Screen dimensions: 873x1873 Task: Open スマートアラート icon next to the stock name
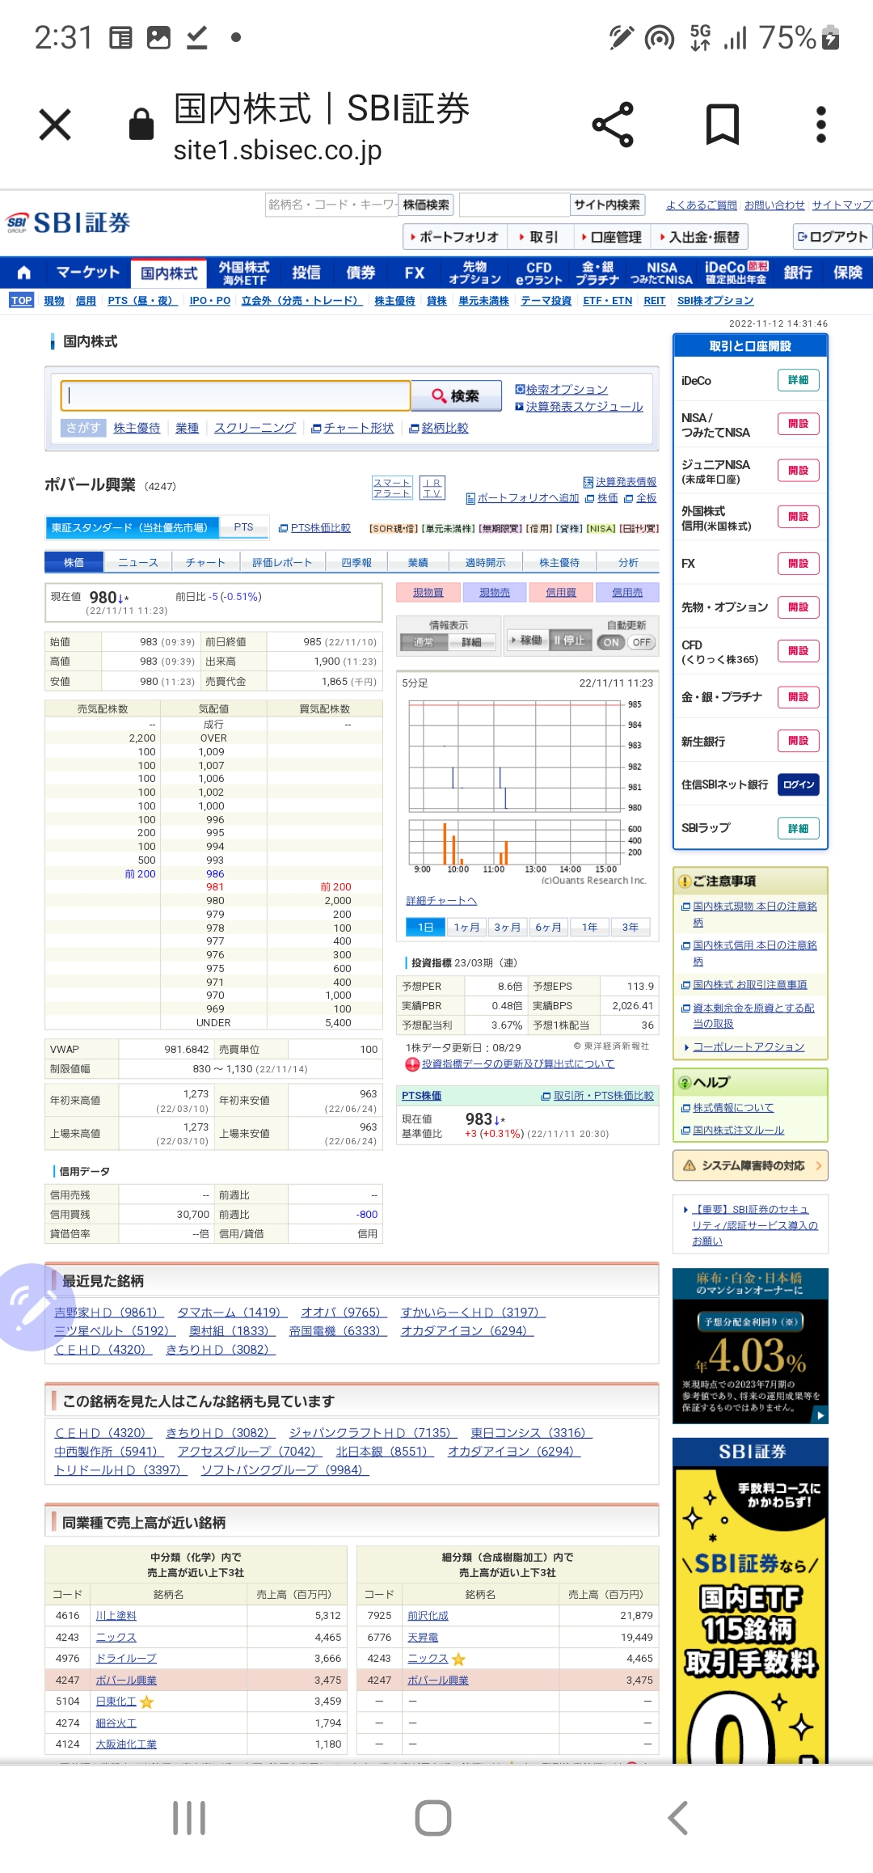[x=392, y=488]
